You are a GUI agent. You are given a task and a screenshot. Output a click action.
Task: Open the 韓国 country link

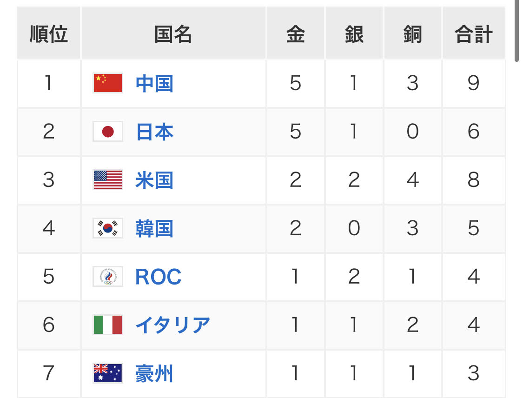tap(154, 229)
